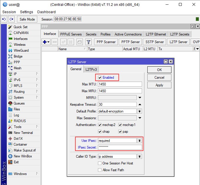200x185 pixels.
Task: Uncheck the Enabled checkbox
Action: click(100, 78)
